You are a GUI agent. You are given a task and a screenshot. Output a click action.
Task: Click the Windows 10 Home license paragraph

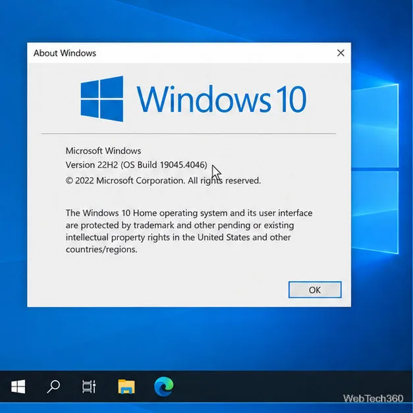(189, 231)
